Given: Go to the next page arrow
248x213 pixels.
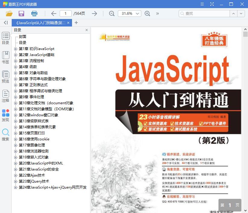Looking at the screenshot, I should (x=94, y=14).
